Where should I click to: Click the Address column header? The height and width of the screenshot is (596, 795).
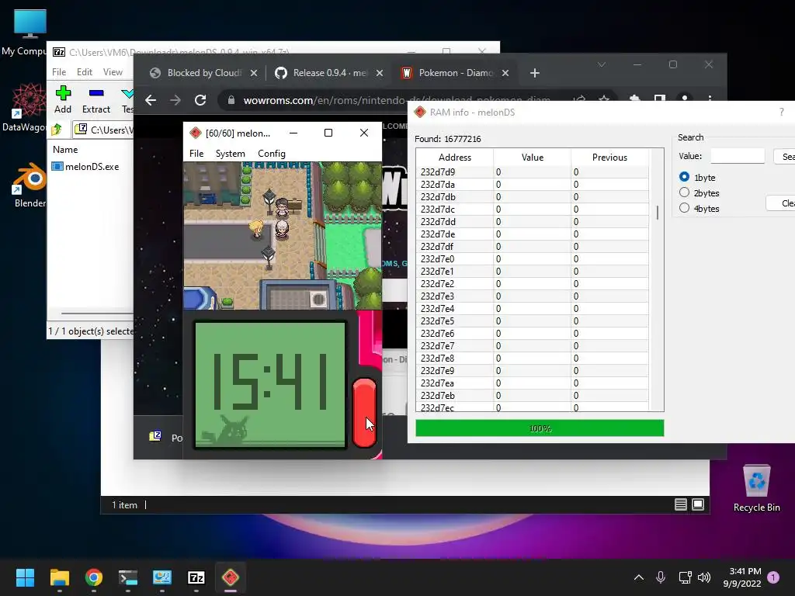pyautogui.click(x=455, y=157)
